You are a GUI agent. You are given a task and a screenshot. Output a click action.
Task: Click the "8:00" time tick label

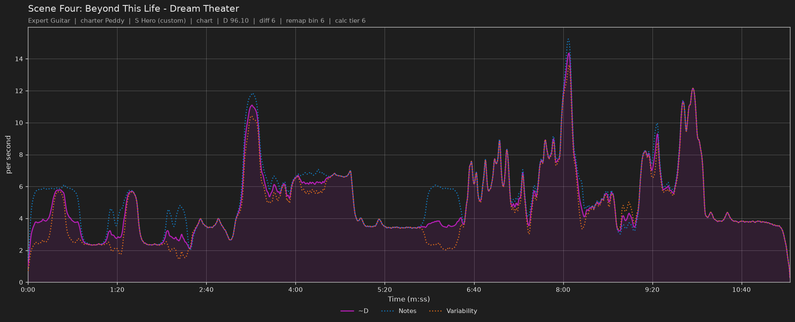(563, 290)
